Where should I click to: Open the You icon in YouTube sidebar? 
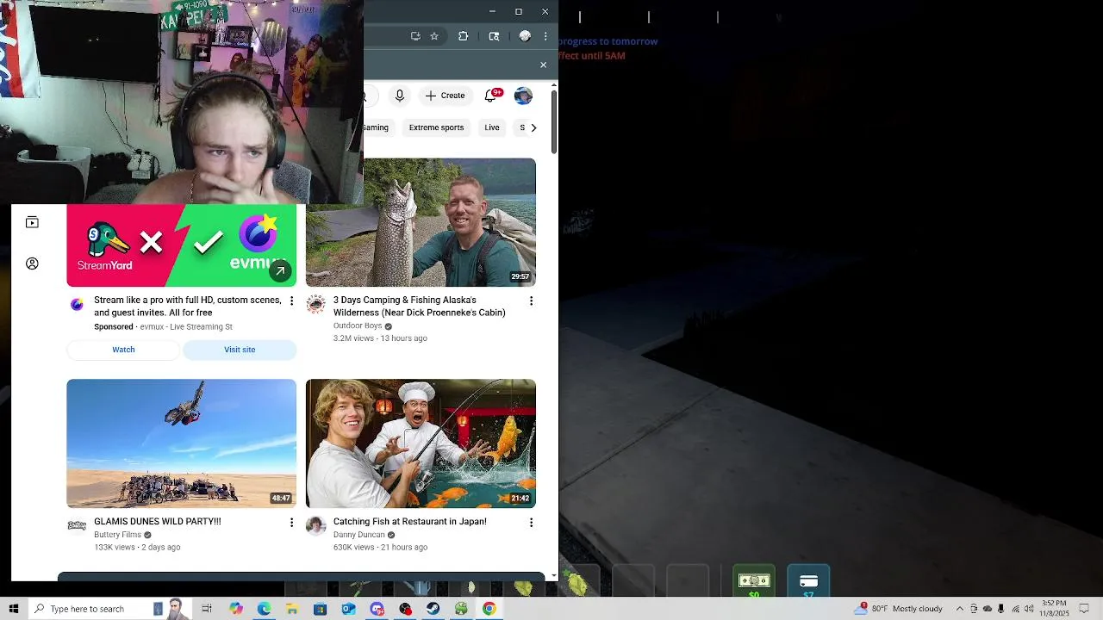click(x=32, y=263)
